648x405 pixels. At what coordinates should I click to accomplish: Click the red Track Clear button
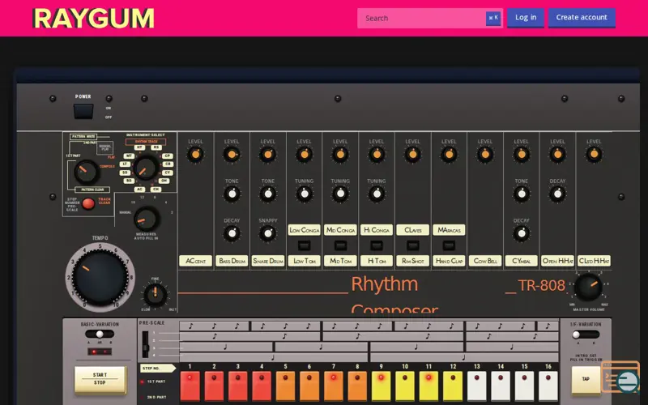pyautogui.click(x=88, y=204)
